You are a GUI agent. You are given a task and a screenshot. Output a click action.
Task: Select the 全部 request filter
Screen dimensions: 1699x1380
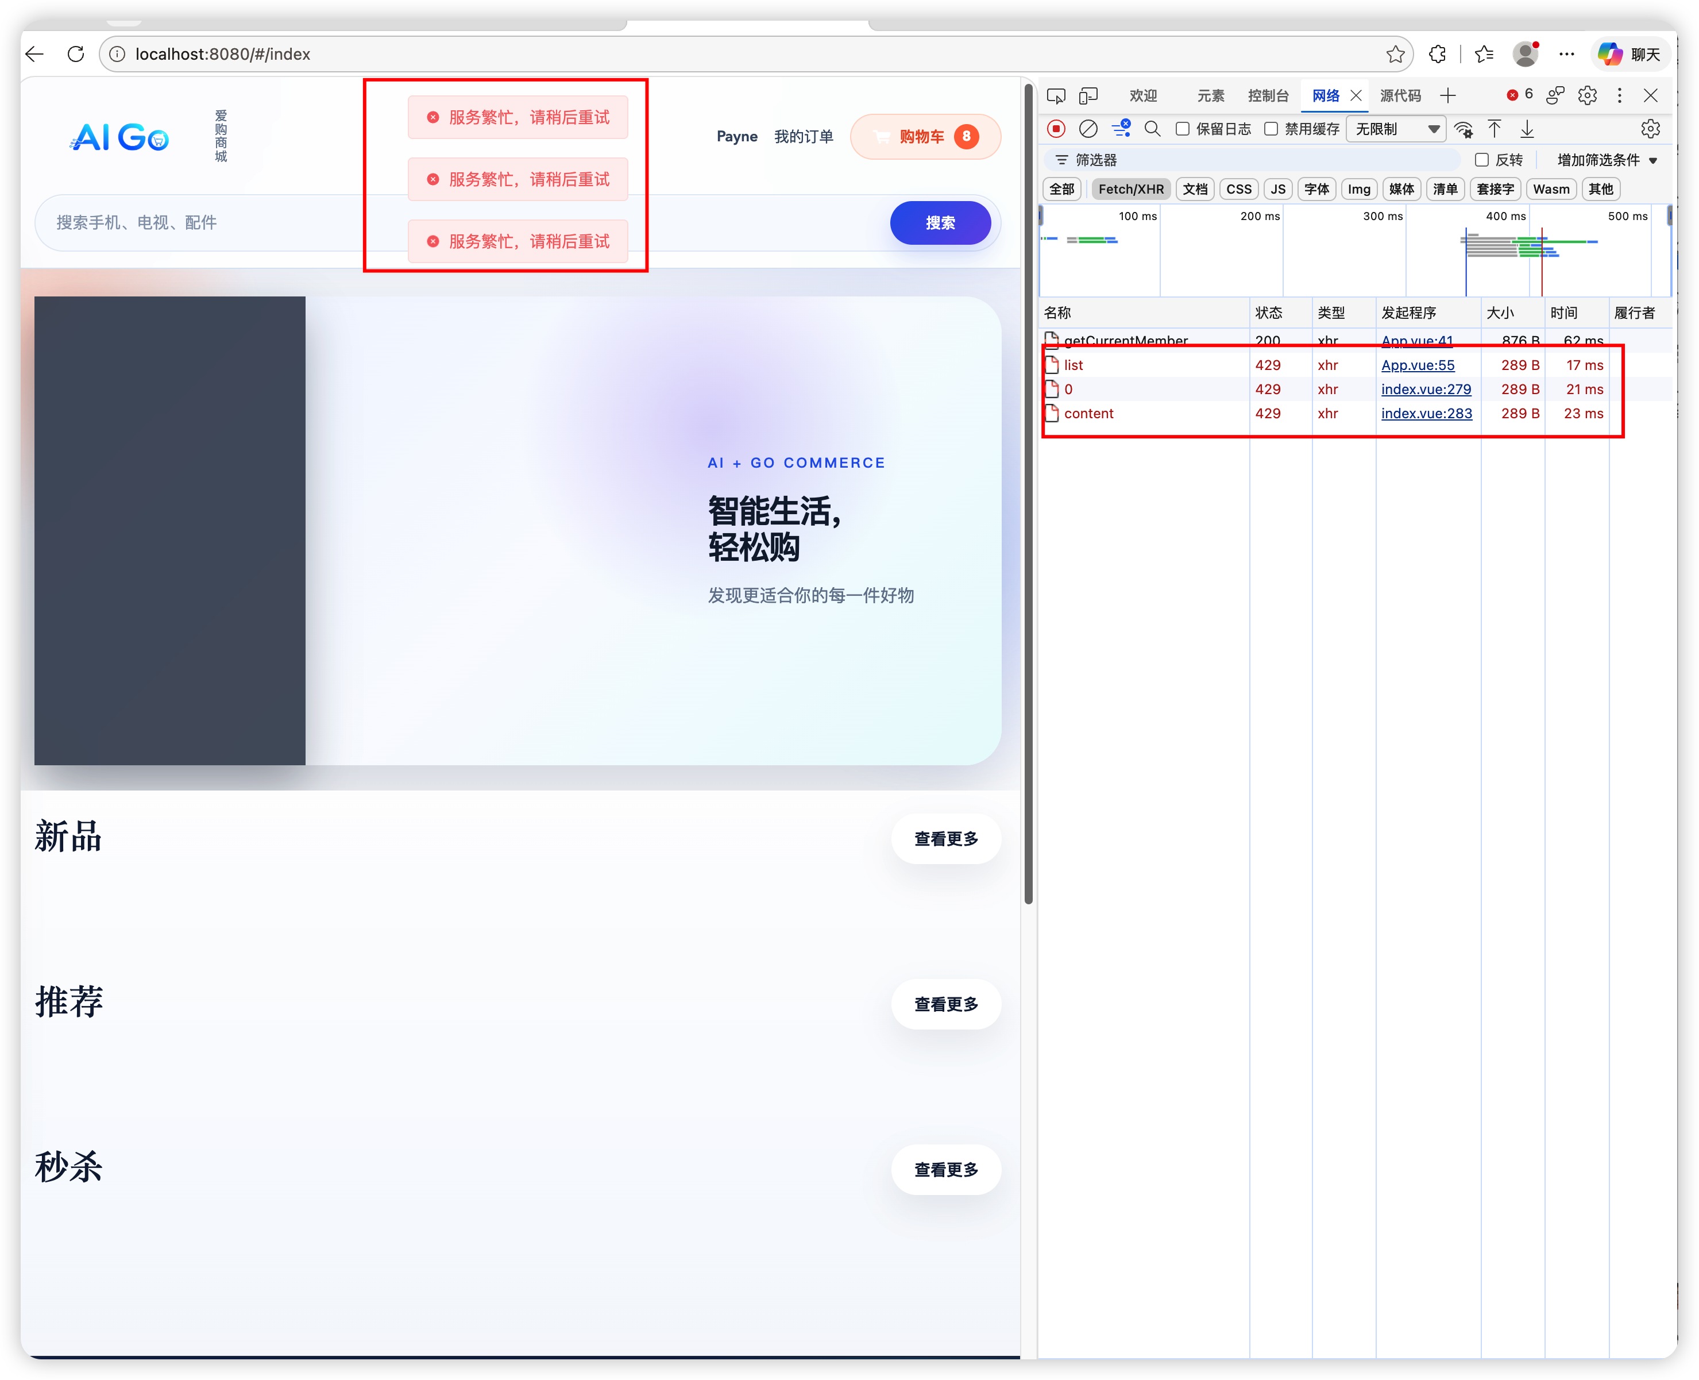pos(1061,189)
